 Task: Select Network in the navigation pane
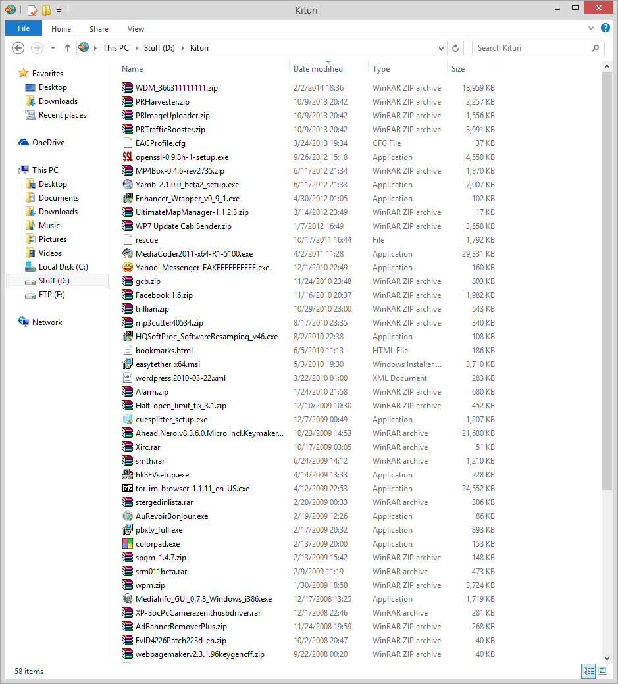click(47, 322)
